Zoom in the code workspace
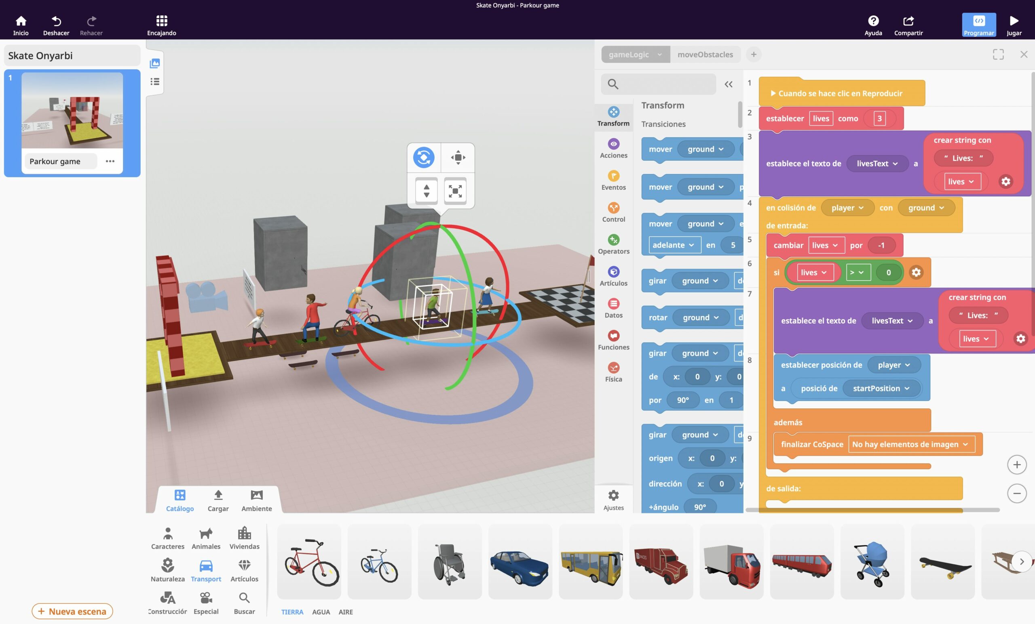 pyautogui.click(x=1016, y=464)
